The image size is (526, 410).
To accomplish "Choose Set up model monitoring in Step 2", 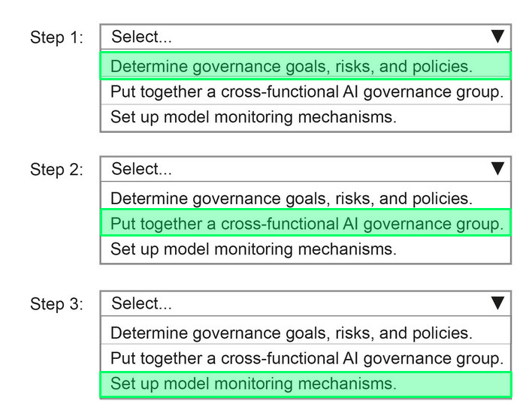I will 306,249.
